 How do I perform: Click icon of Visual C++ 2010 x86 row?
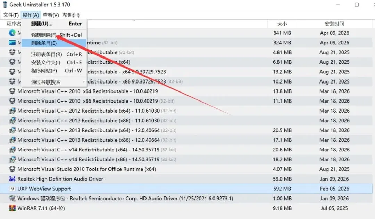[x=12, y=101]
